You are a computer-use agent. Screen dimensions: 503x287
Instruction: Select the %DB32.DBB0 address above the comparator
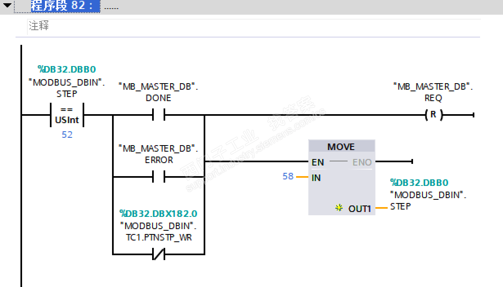pyautogui.click(x=67, y=69)
